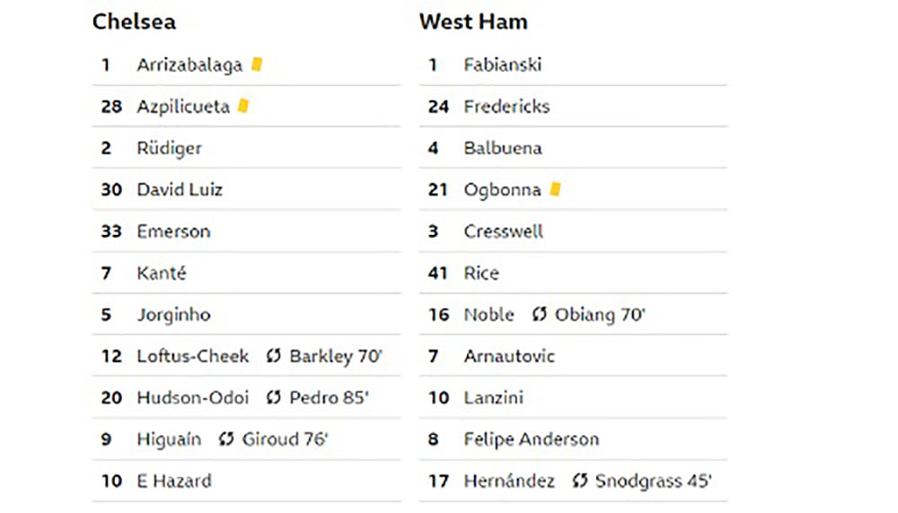Screen dimensions: 898x513
Task: Select the West Ham team heading
Action: point(473,22)
